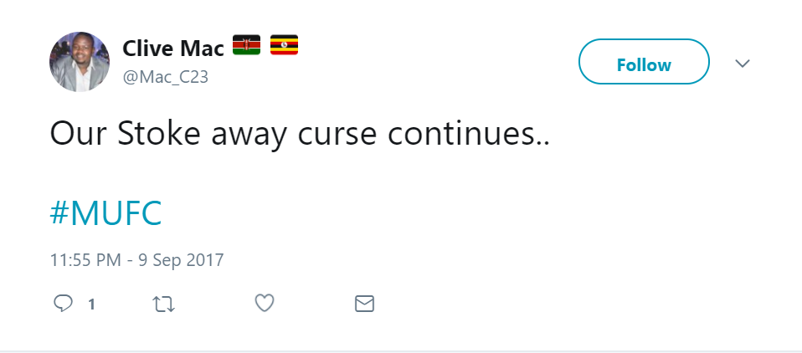Reply to Clive Mac's tweet

[x=64, y=303]
